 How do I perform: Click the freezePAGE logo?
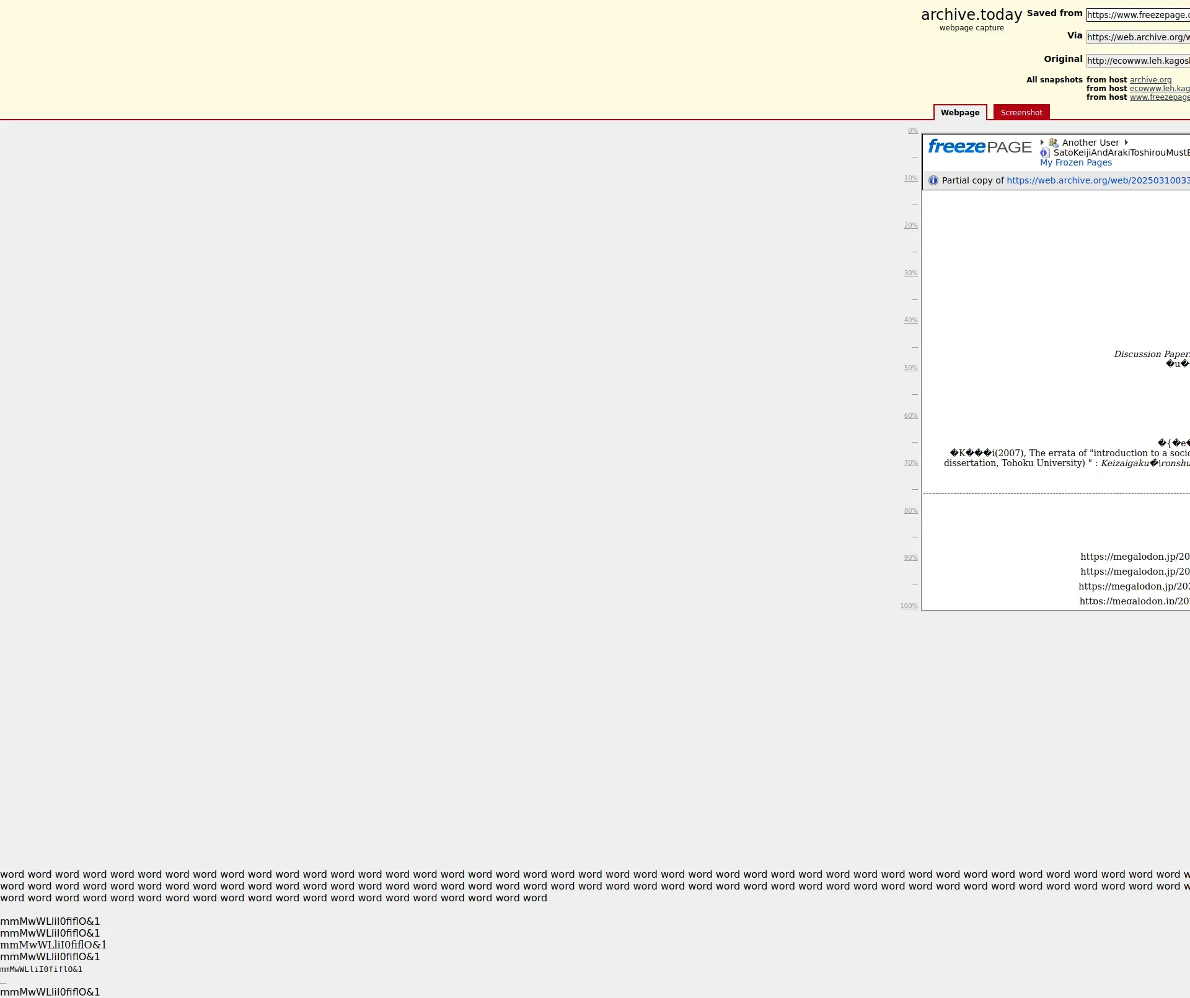click(979, 147)
